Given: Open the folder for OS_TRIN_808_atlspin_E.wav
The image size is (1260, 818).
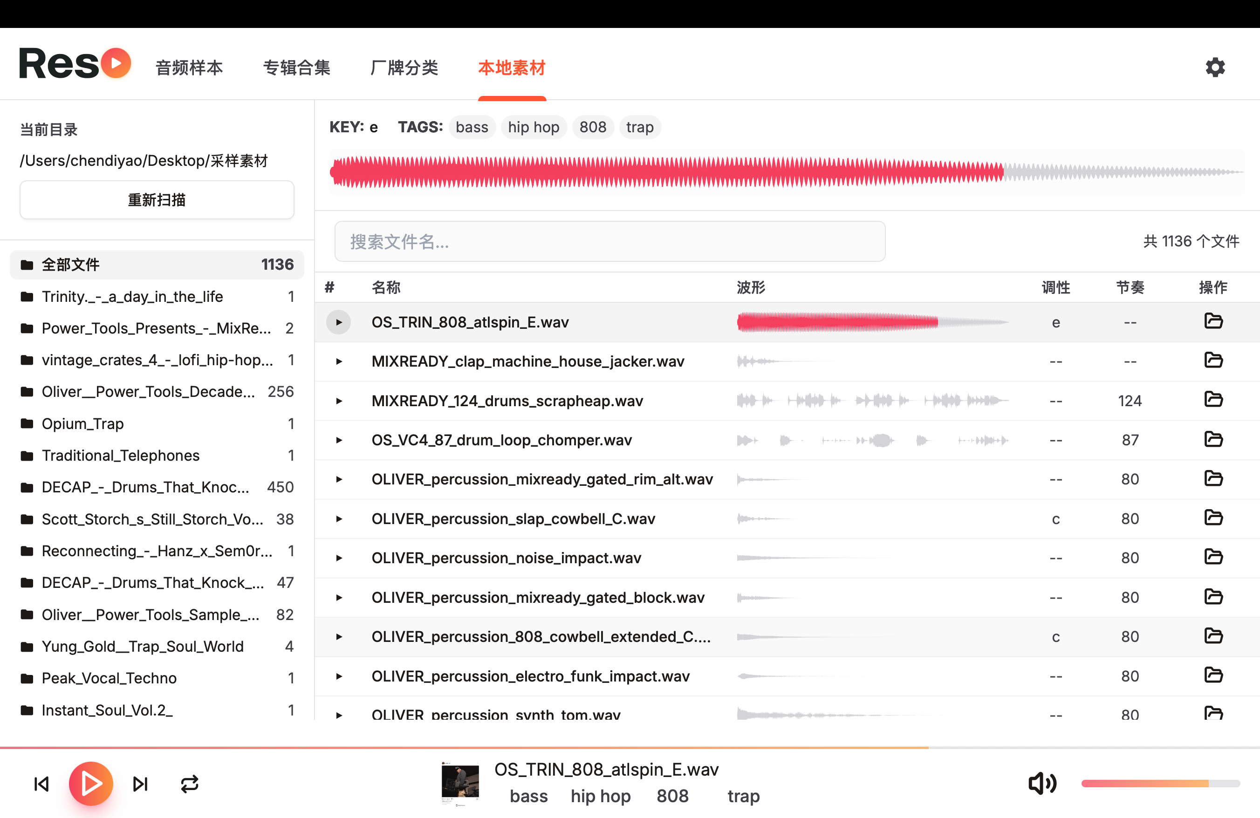Looking at the screenshot, I should click(x=1214, y=321).
